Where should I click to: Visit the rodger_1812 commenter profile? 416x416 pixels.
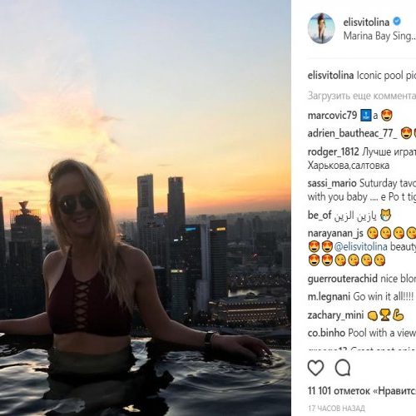[334, 151]
